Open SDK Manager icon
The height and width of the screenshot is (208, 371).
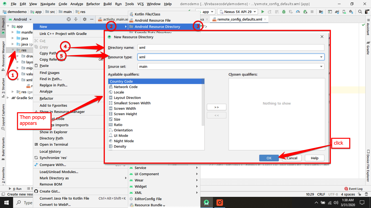click(x=351, y=12)
